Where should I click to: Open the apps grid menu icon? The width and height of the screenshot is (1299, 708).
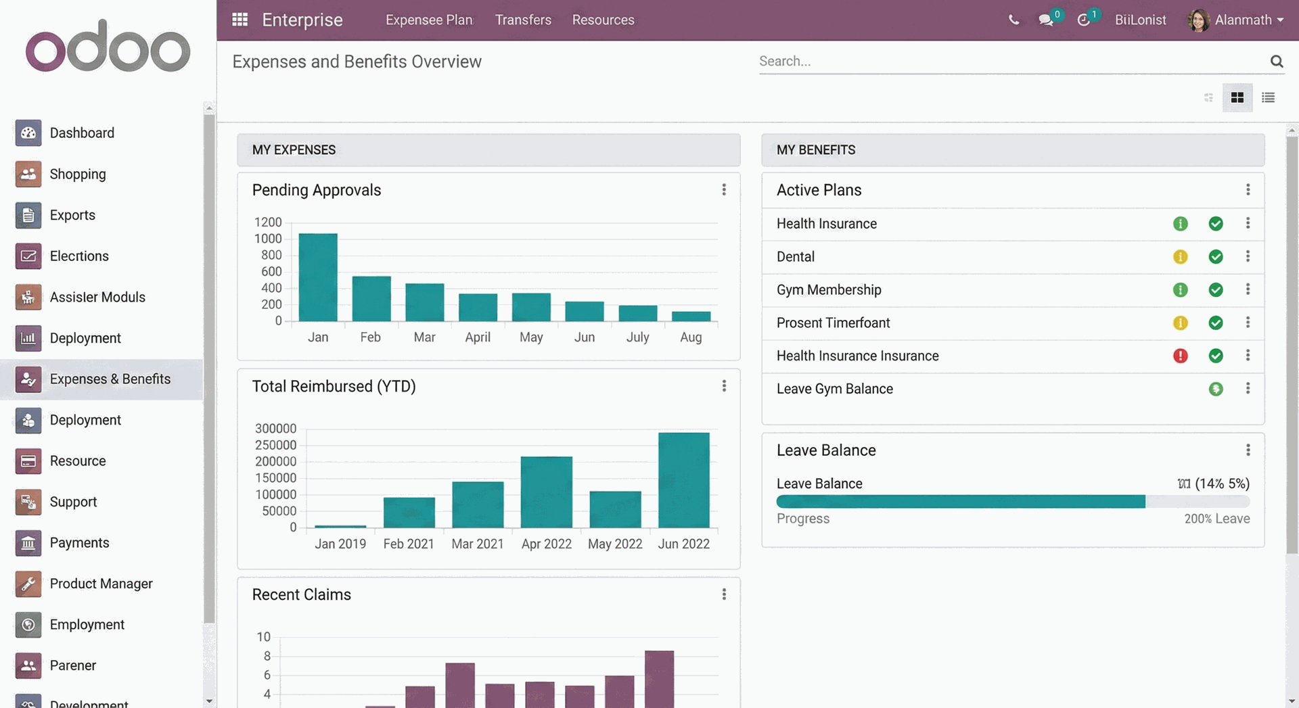coord(240,20)
